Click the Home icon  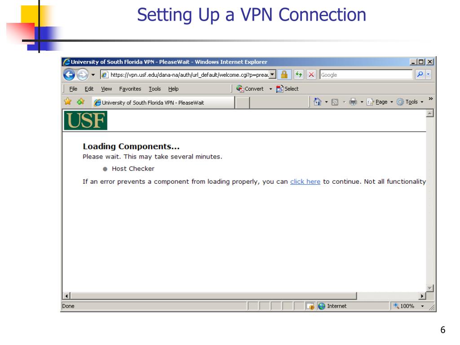point(317,102)
